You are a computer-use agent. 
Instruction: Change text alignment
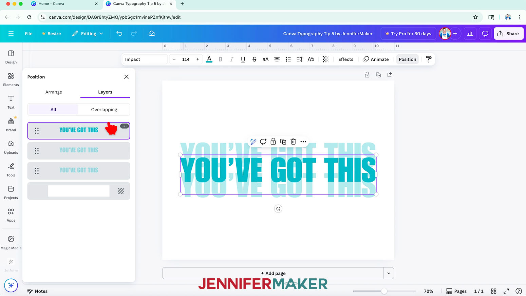pos(277,59)
